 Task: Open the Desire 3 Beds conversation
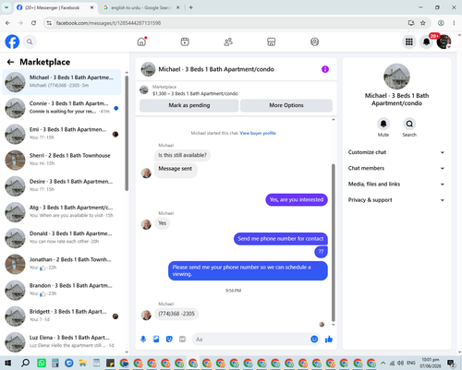(62, 186)
